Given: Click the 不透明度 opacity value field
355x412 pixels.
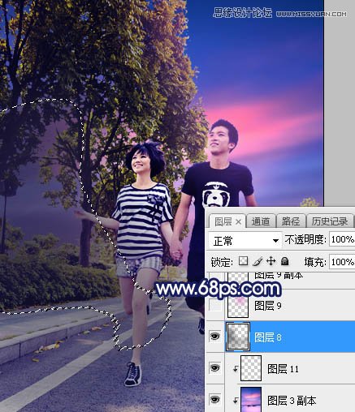Looking at the screenshot, I should 342,239.
